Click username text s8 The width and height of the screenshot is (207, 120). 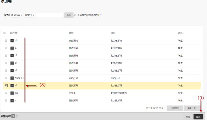(x=16, y=70)
